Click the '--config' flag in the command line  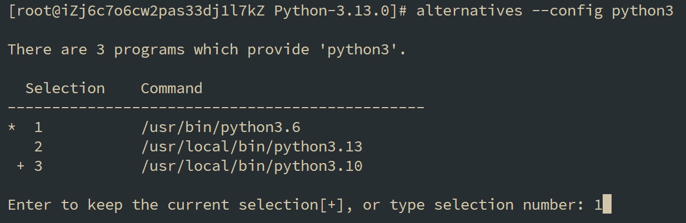coord(567,11)
